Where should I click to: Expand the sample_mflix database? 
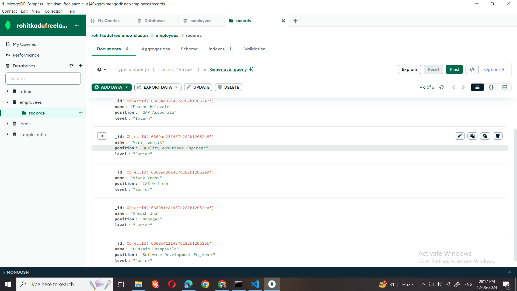(8, 134)
